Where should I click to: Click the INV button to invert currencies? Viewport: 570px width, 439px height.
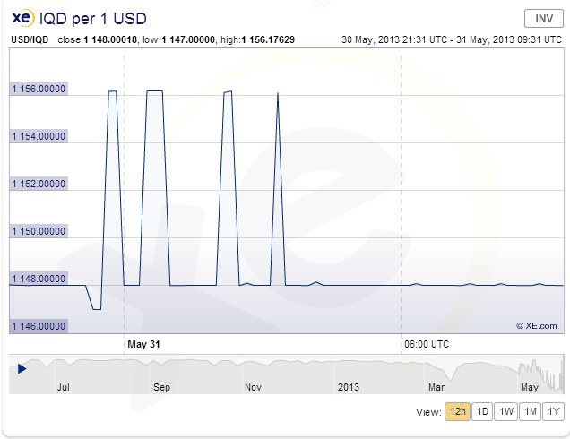click(543, 18)
